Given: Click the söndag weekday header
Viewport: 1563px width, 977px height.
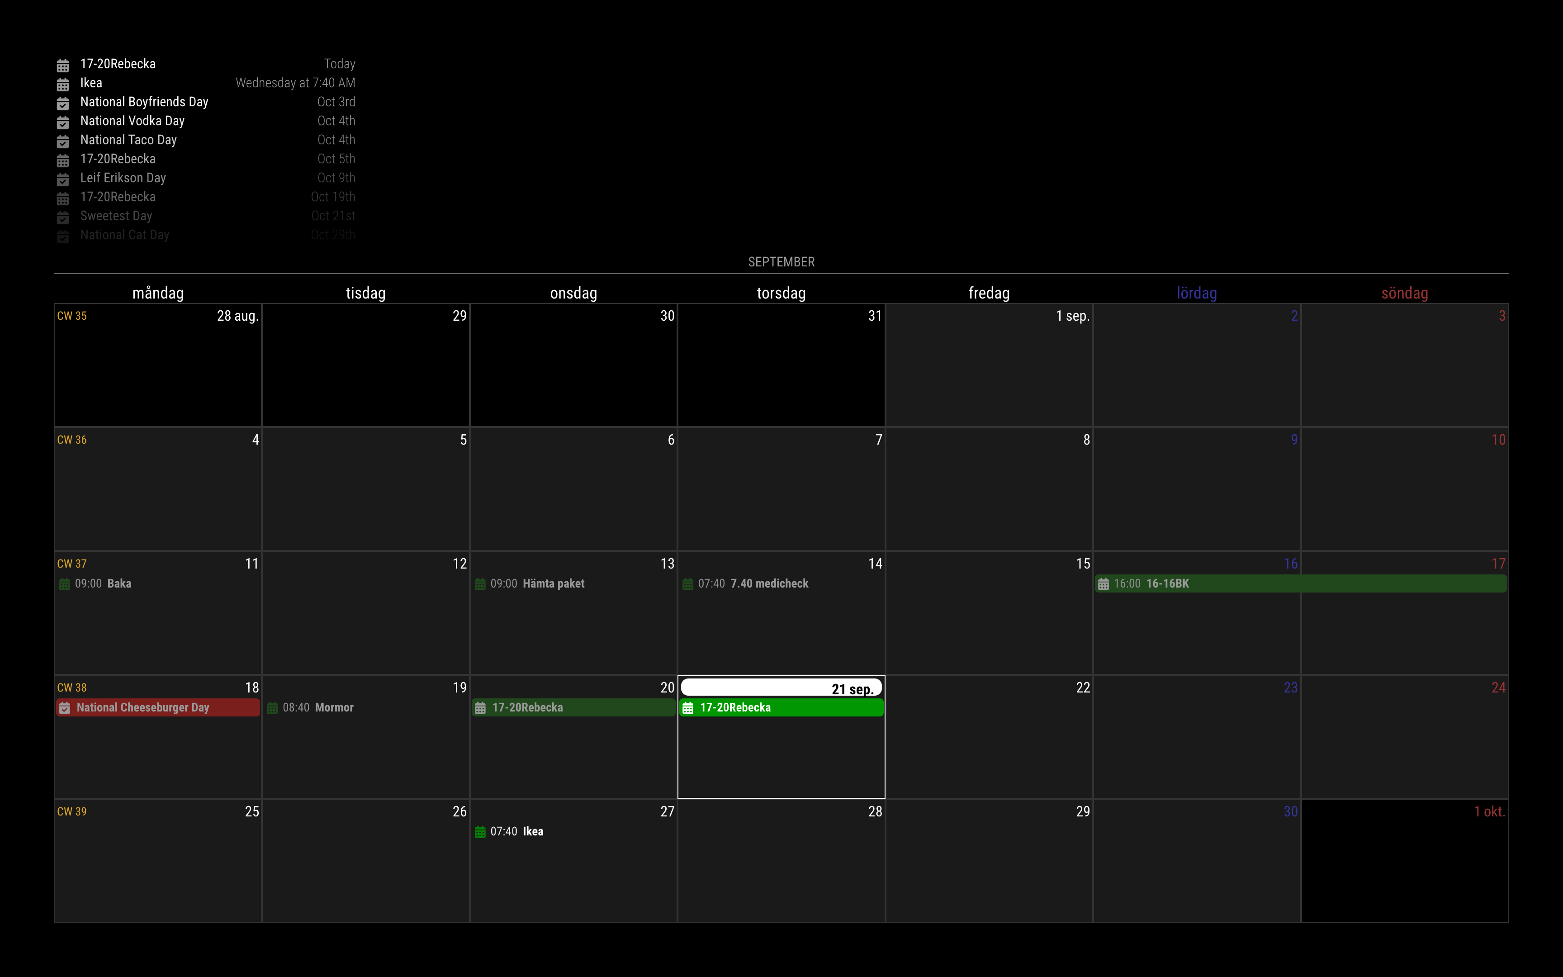Looking at the screenshot, I should pyautogui.click(x=1404, y=294).
